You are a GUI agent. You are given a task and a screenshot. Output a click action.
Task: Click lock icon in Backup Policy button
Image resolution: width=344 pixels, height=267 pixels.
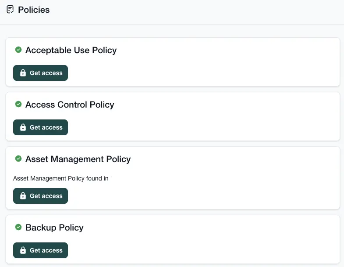pos(23,251)
